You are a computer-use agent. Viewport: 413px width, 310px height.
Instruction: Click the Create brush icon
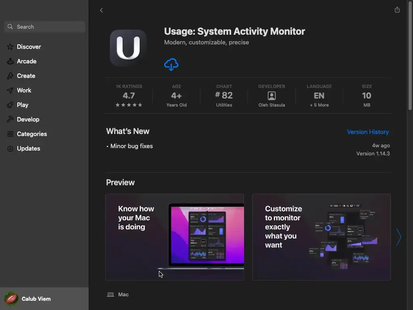click(x=10, y=75)
